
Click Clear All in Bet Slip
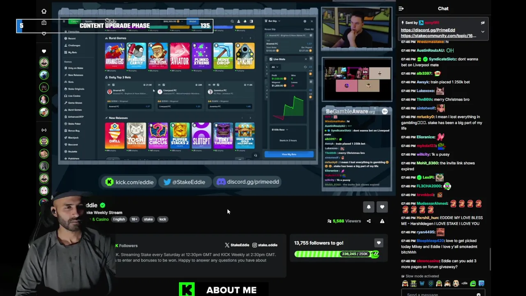point(309,29)
